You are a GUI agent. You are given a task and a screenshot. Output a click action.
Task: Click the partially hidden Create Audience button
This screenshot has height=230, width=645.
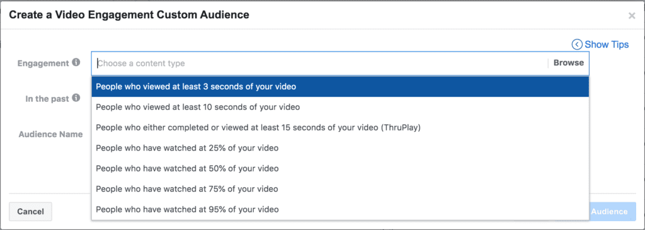[612, 212]
